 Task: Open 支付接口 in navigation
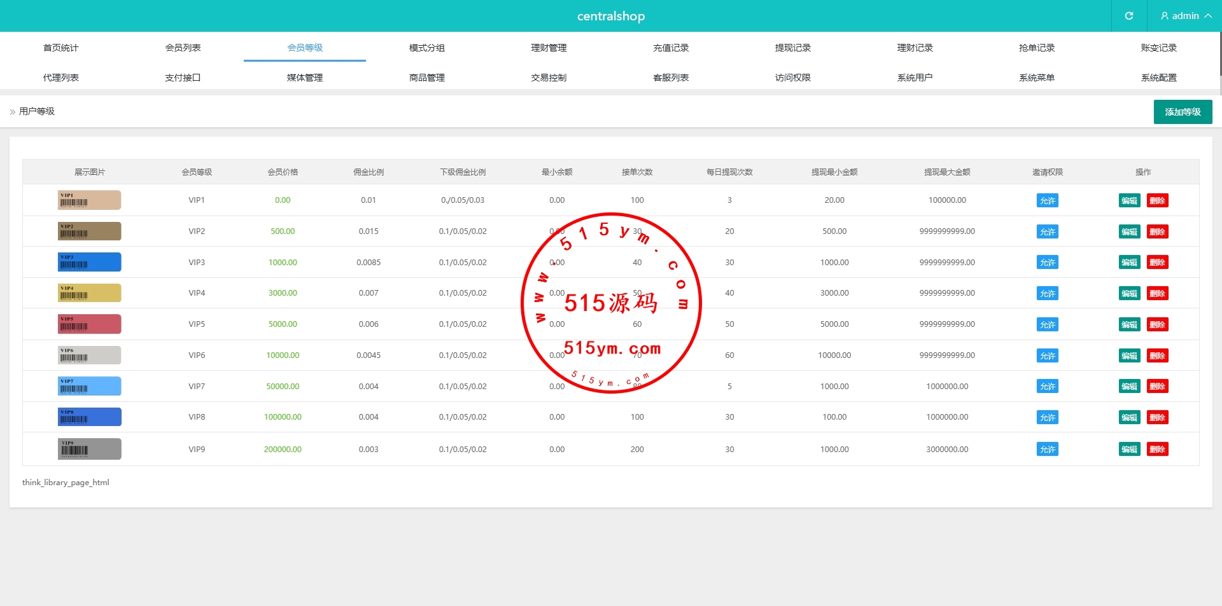183,78
